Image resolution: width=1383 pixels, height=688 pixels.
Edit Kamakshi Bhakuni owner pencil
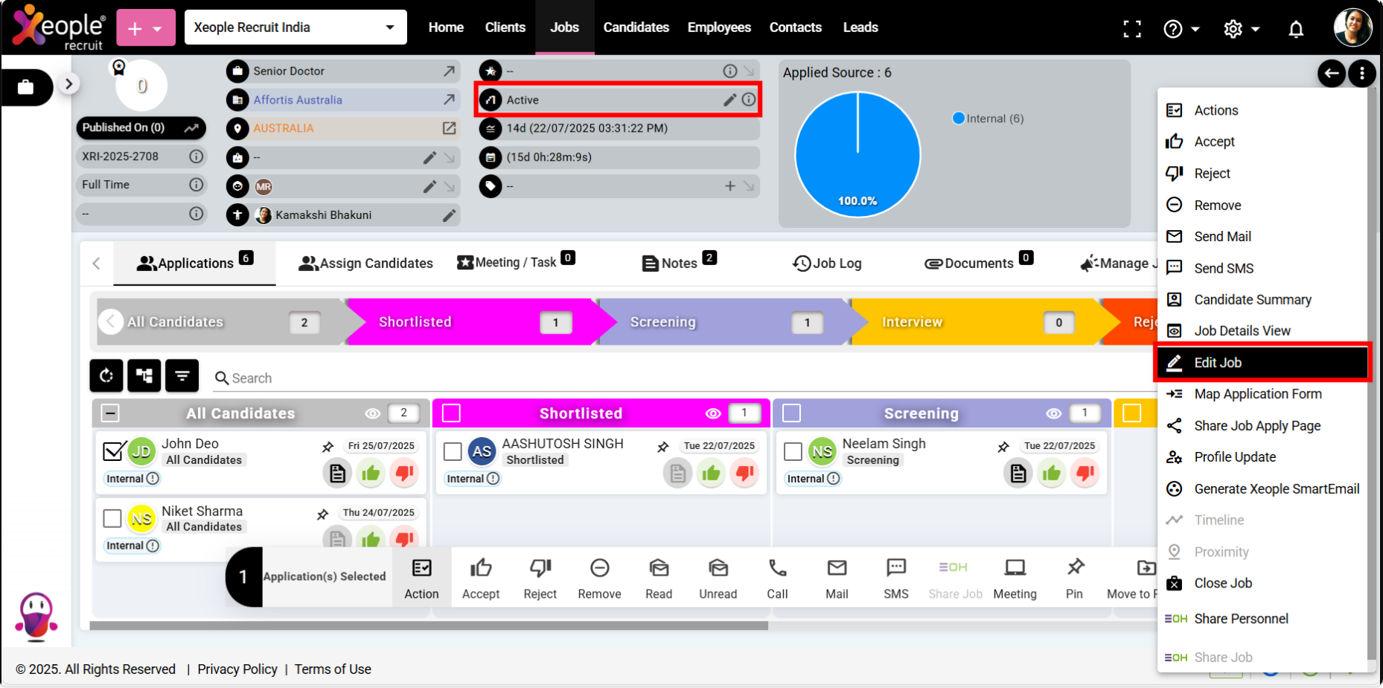(x=449, y=215)
